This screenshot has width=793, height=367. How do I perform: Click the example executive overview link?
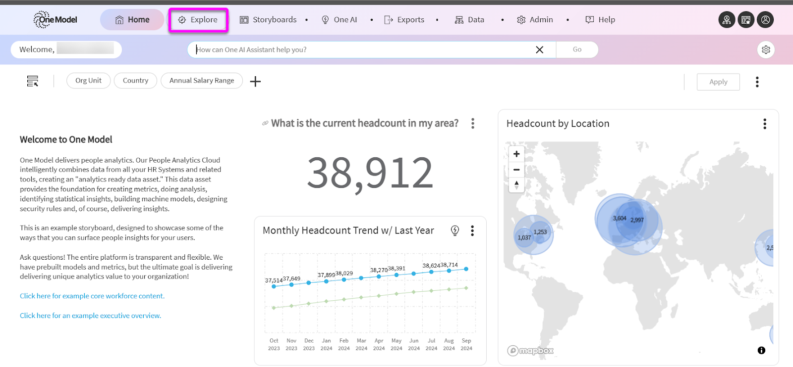(x=90, y=316)
